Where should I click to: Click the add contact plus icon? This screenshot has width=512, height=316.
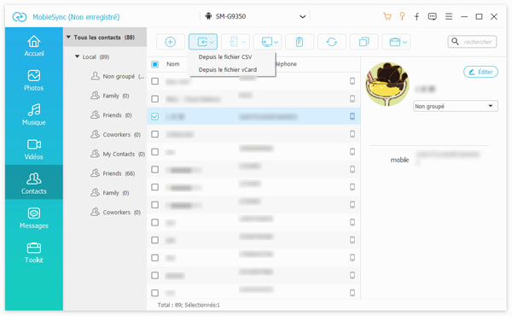pos(170,42)
